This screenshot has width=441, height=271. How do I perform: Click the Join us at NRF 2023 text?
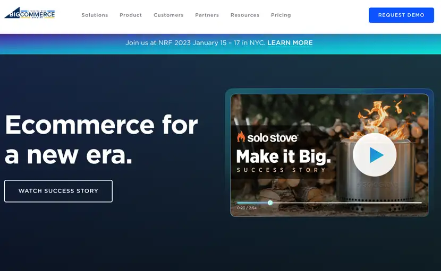coord(196,42)
